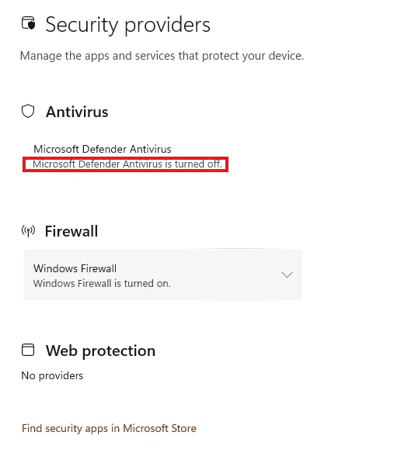
Task: Select the Firewall section heading
Action: (x=71, y=231)
